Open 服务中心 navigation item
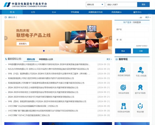155x125 pixels. (137, 12)
